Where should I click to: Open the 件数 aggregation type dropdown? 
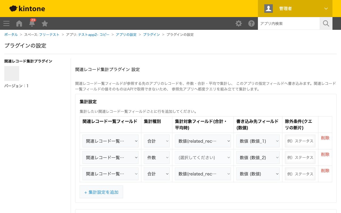click(x=157, y=158)
